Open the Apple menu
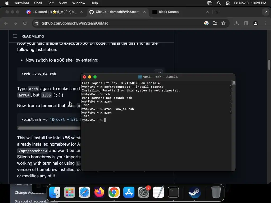The width and height of the screenshot is (271, 203). point(7,3)
